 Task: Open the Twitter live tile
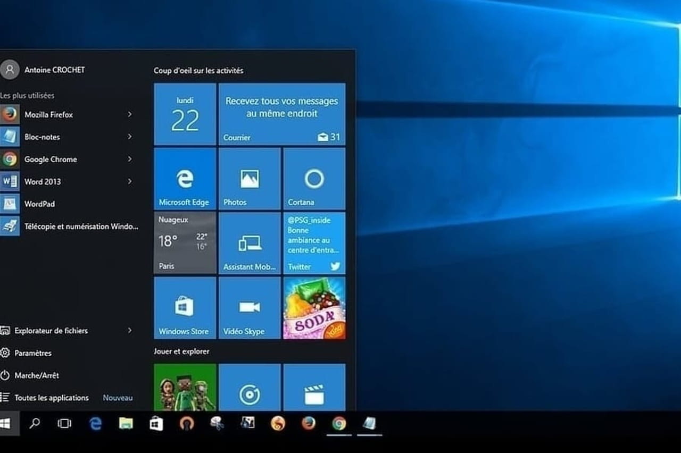coord(314,243)
